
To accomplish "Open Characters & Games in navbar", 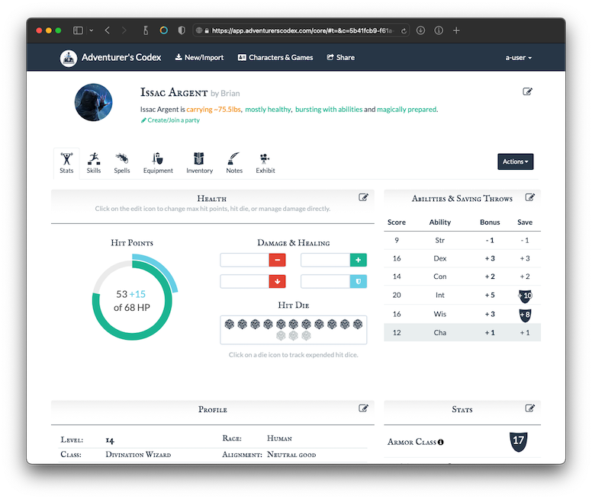I will point(275,58).
